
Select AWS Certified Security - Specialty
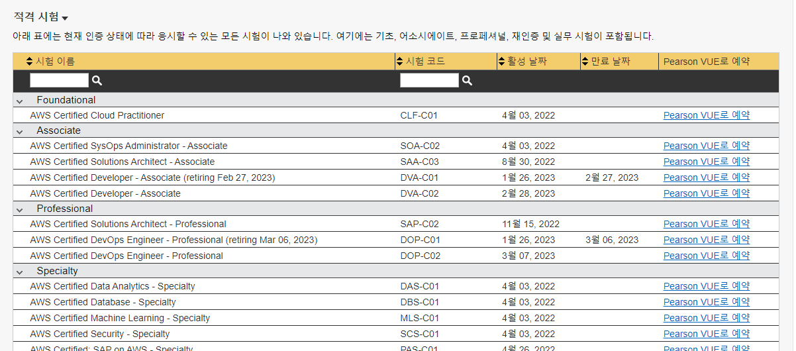point(99,334)
